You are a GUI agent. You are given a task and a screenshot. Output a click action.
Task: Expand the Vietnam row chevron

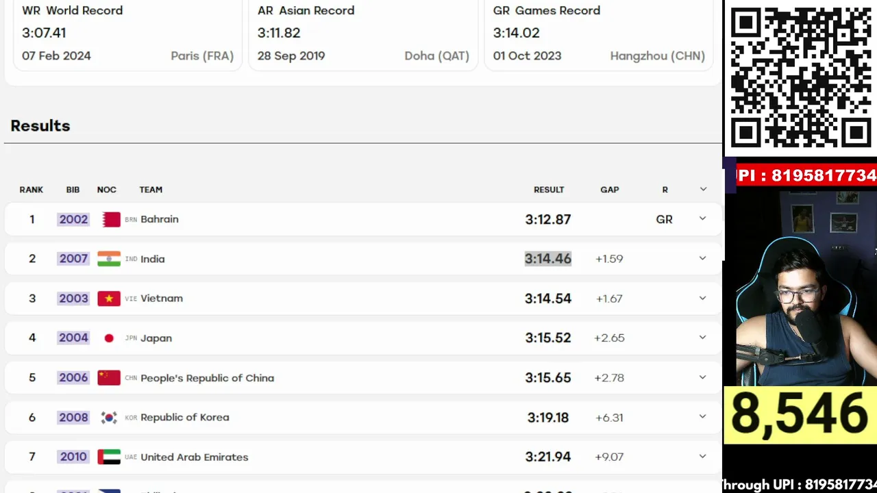tap(702, 298)
